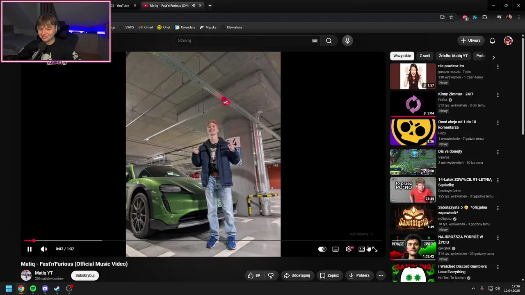Switch to theater mode button
Viewport: 525px width, 295px height.
[x=362, y=249]
